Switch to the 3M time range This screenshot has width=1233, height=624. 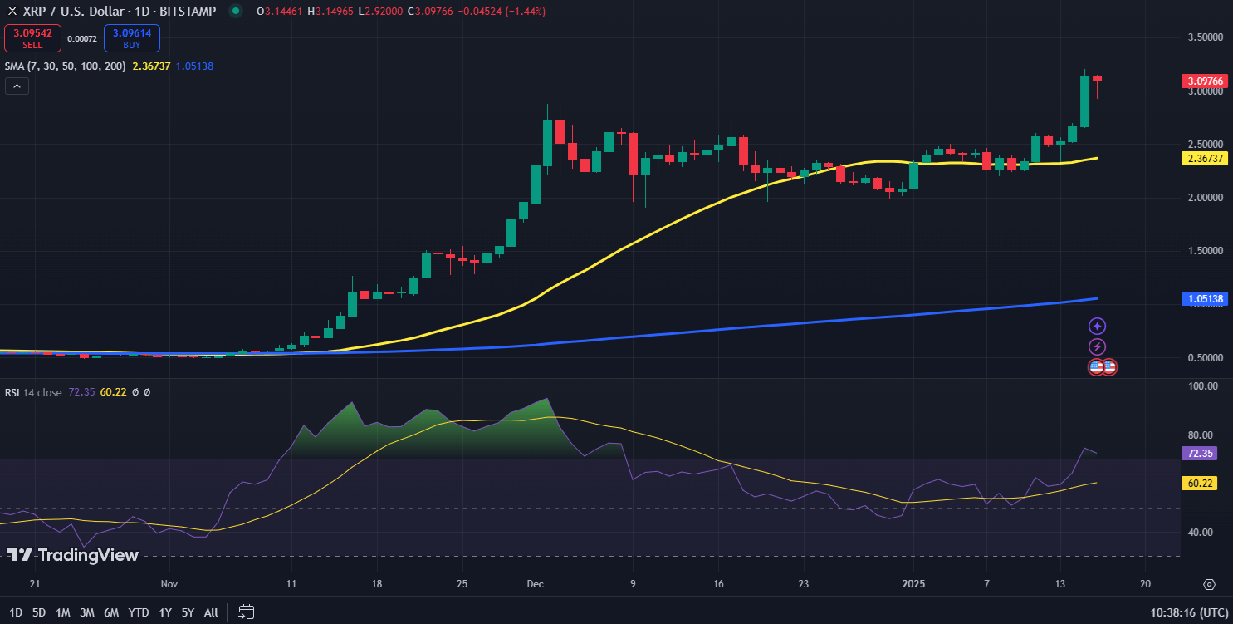pos(87,612)
